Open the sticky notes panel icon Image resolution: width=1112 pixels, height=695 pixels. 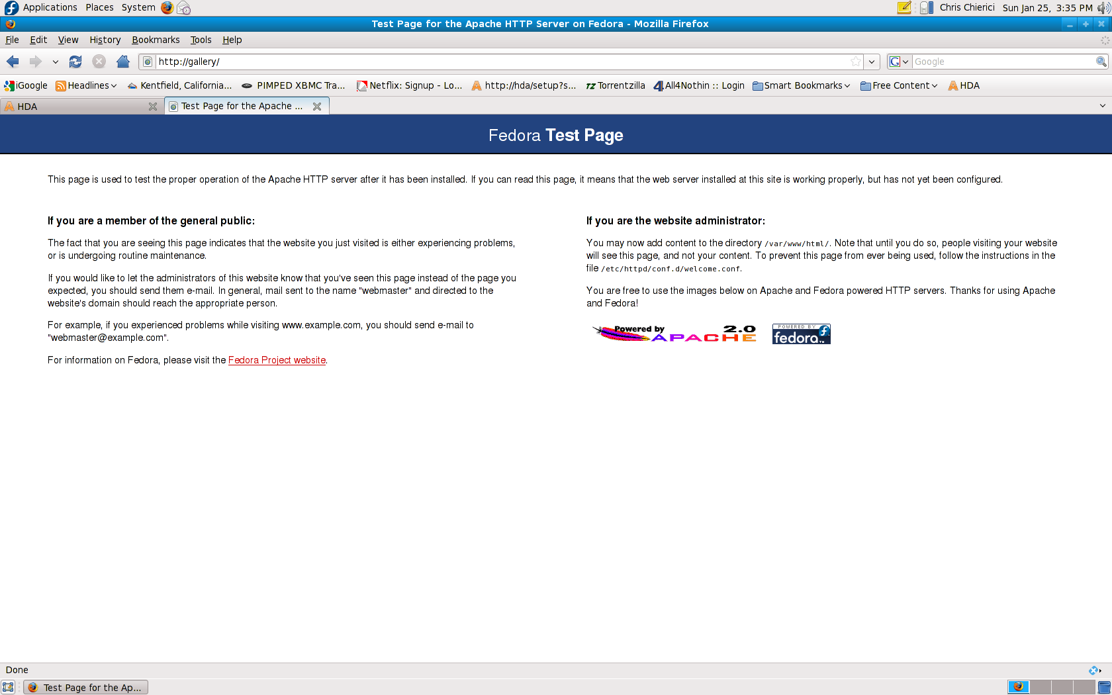(x=904, y=8)
